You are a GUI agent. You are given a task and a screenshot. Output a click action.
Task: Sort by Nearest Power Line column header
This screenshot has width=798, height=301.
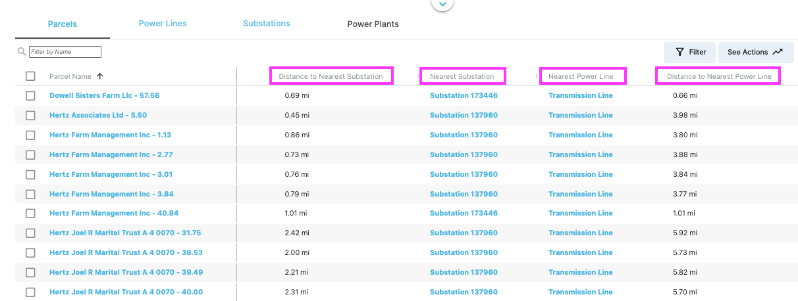tap(581, 76)
